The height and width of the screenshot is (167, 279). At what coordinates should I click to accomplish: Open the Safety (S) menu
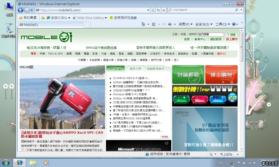(x=204, y=24)
